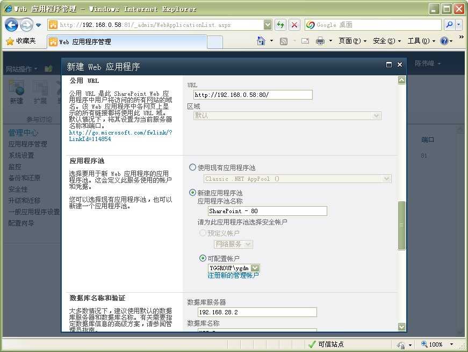Open the Classic .NET AppPool dropdown
Viewport: 468px width, 352px height.
click(298, 179)
